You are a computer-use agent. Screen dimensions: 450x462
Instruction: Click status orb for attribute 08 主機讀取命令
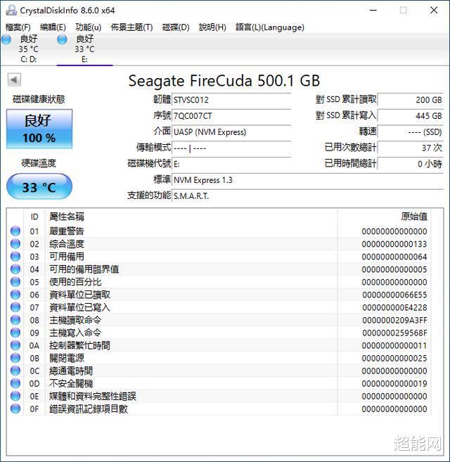tap(15, 320)
